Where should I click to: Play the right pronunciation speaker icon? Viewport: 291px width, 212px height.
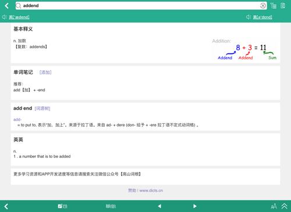[249, 17]
